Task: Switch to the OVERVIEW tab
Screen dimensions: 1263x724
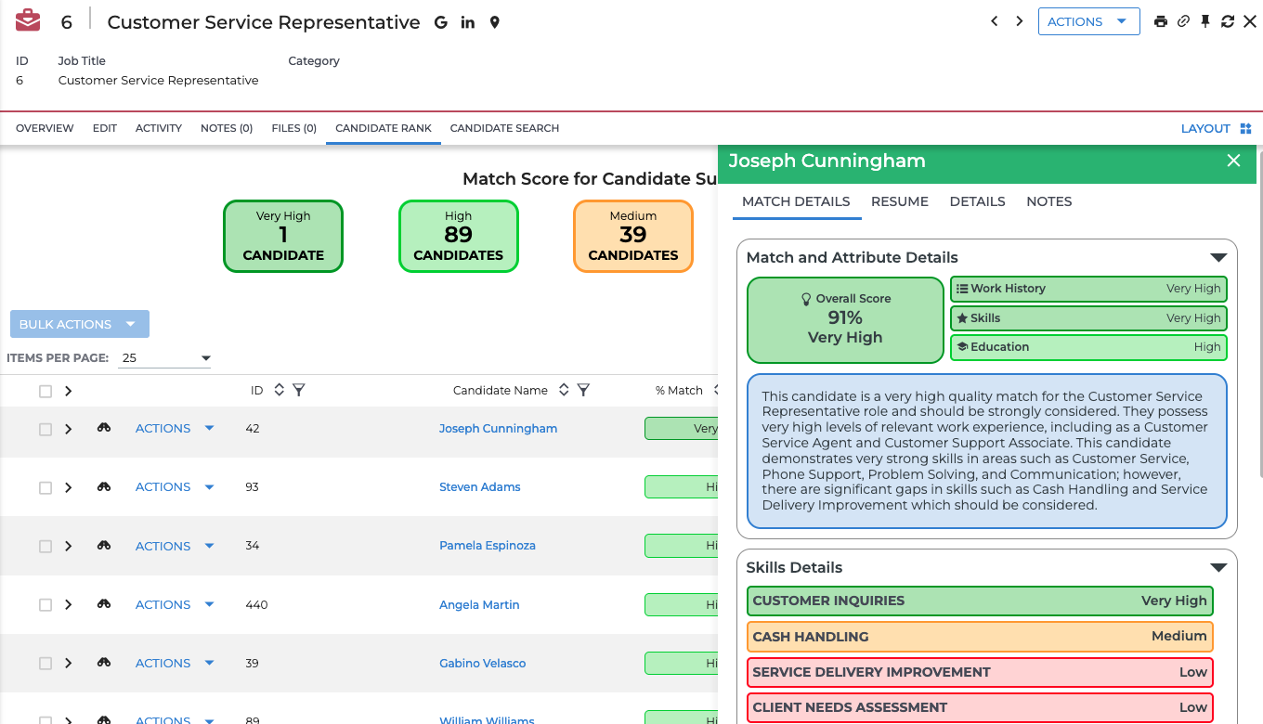Action: [x=45, y=128]
